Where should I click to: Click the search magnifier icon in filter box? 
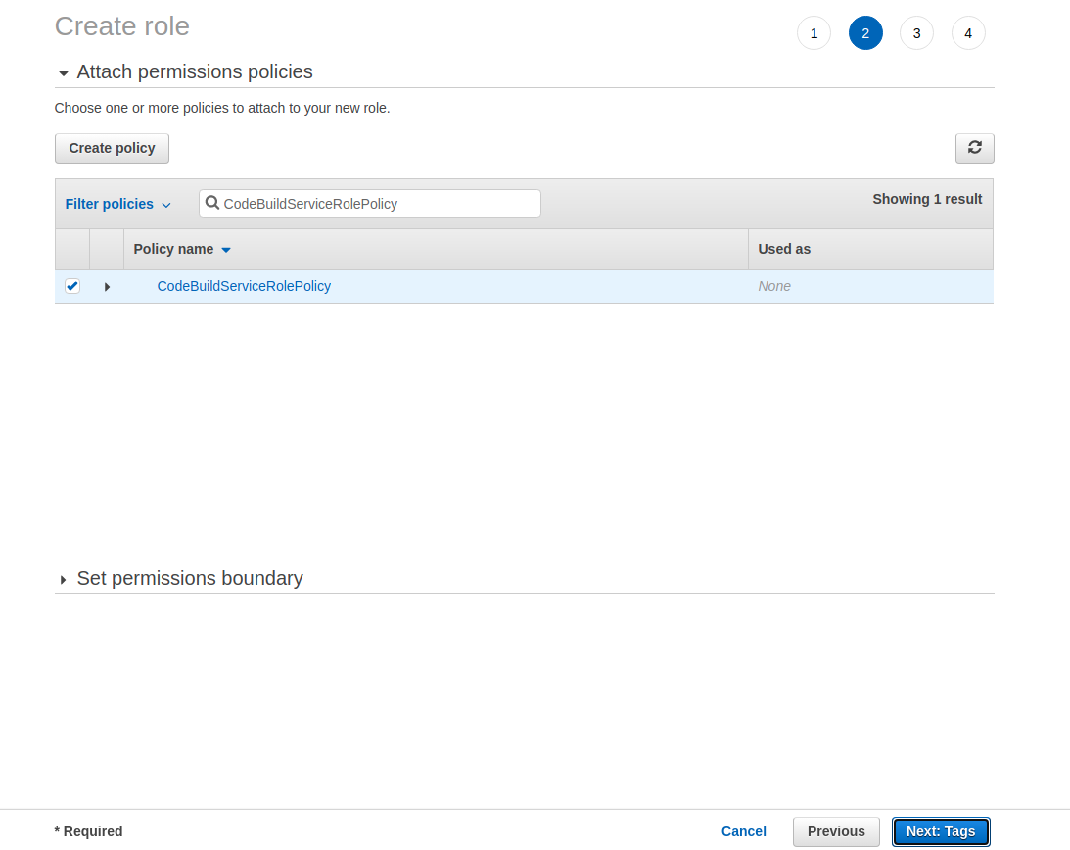click(212, 203)
